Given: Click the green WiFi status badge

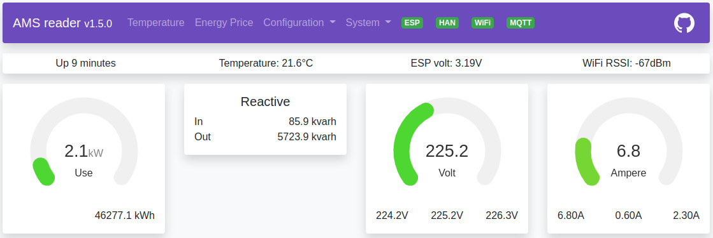Looking at the screenshot, I should pyautogui.click(x=482, y=23).
